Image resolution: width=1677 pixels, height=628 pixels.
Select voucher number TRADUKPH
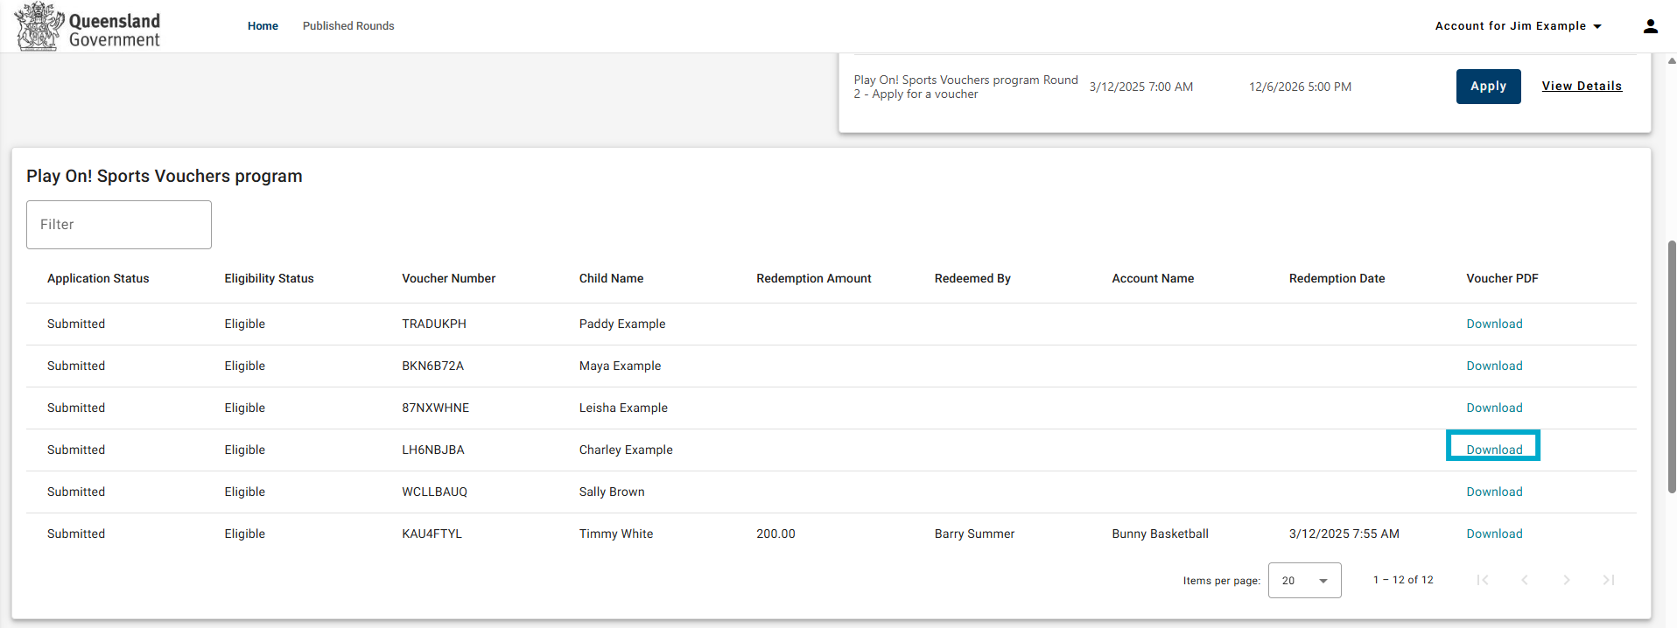[x=434, y=324]
